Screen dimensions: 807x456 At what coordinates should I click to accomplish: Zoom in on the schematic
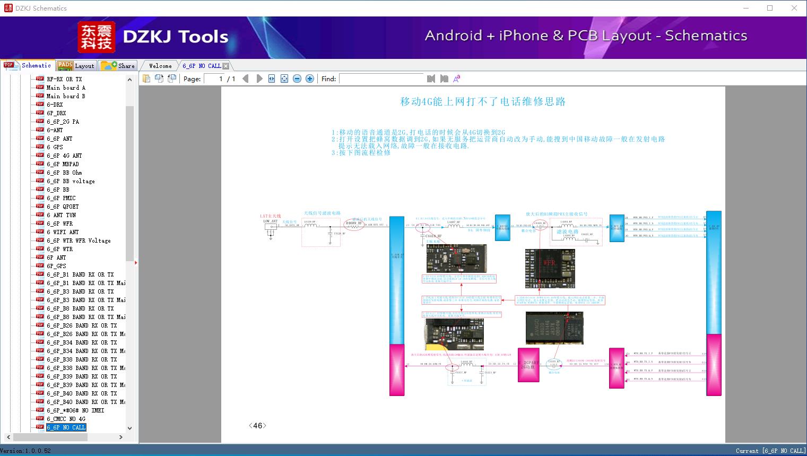pos(310,79)
